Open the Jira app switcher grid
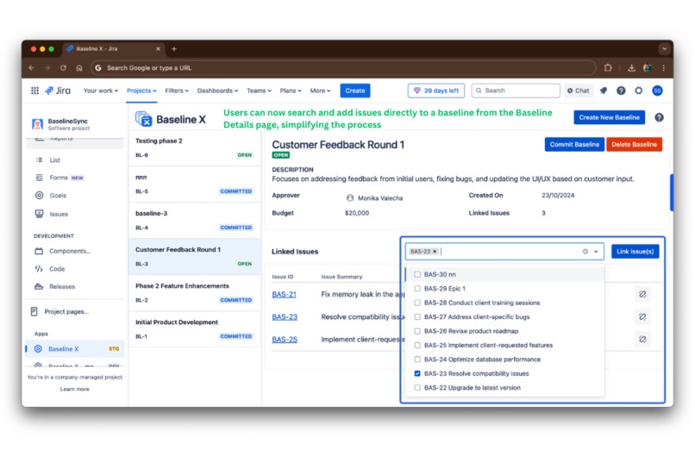The image size is (695, 463). pos(34,91)
